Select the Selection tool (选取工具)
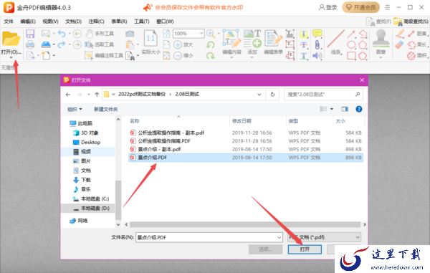This screenshot has width=430, height=273. (x=100, y=44)
